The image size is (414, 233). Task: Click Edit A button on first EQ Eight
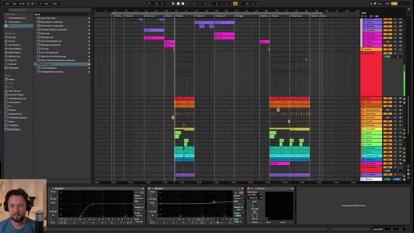(139, 204)
